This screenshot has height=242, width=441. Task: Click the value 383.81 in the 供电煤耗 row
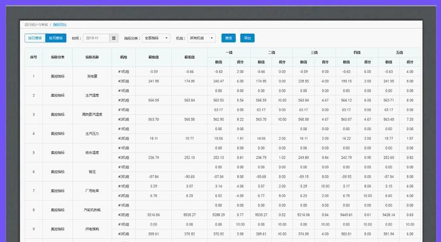click(346, 234)
